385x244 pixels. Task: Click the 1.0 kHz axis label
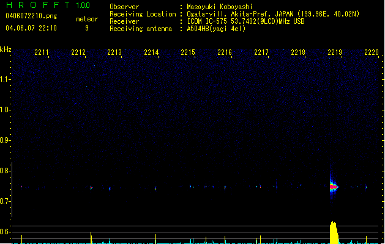point(5,110)
